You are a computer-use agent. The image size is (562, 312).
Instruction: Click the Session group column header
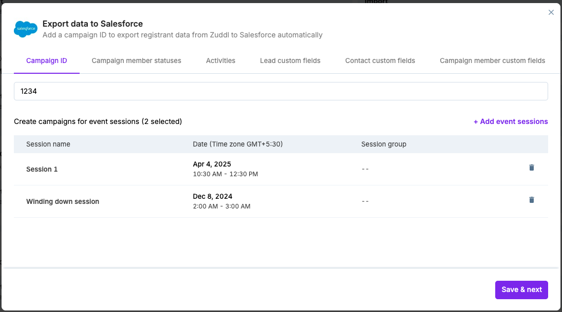point(384,144)
